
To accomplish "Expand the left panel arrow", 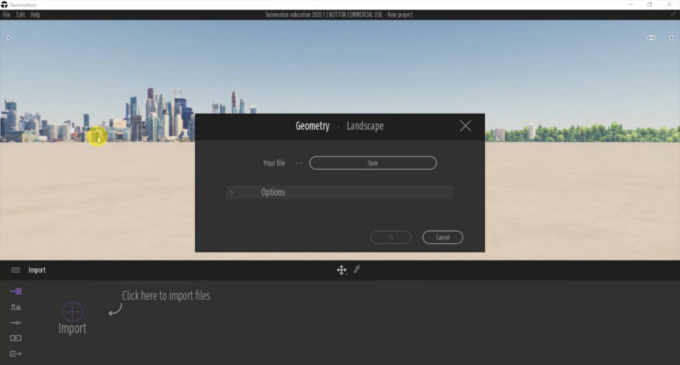I will click(x=9, y=38).
